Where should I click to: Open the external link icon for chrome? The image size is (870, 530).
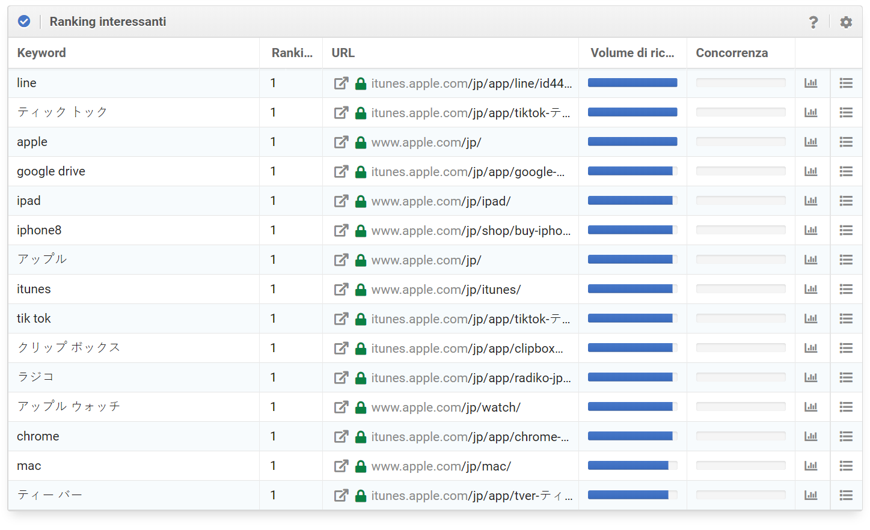click(341, 437)
